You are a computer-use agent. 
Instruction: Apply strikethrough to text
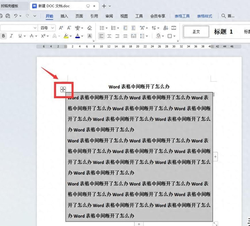(32, 36)
